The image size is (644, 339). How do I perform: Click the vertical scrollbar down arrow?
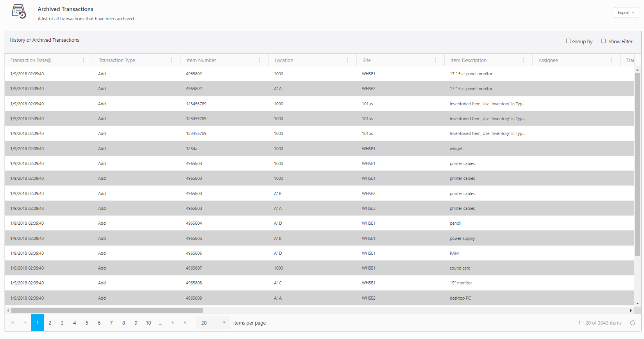tap(637, 303)
